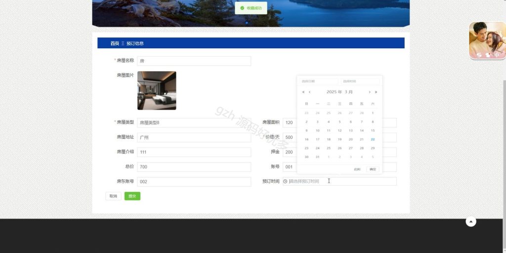506x253 pixels.
Task: Click the carousel indicator dot on banner
Action: pos(247,23)
